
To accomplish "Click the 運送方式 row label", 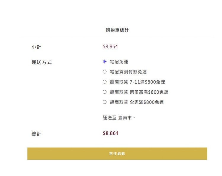I will pyautogui.click(x=41, y=62).
